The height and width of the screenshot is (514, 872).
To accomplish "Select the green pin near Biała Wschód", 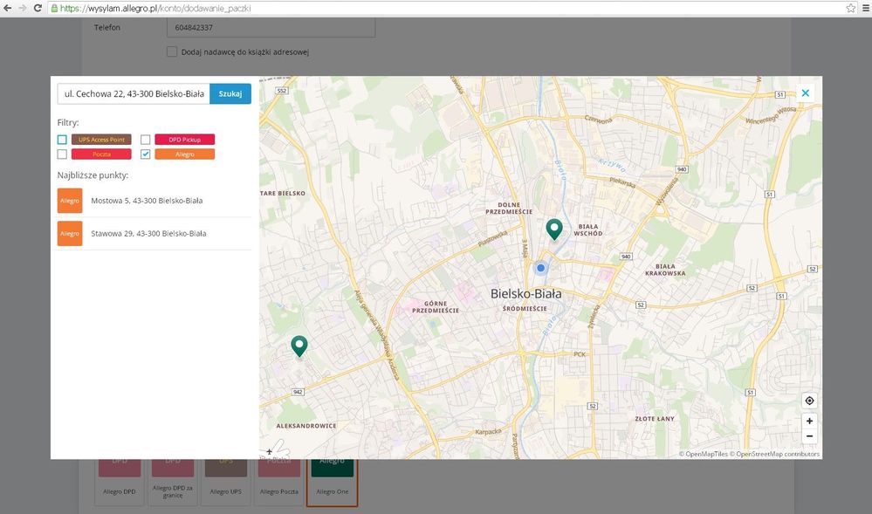I will click(554, 229).
